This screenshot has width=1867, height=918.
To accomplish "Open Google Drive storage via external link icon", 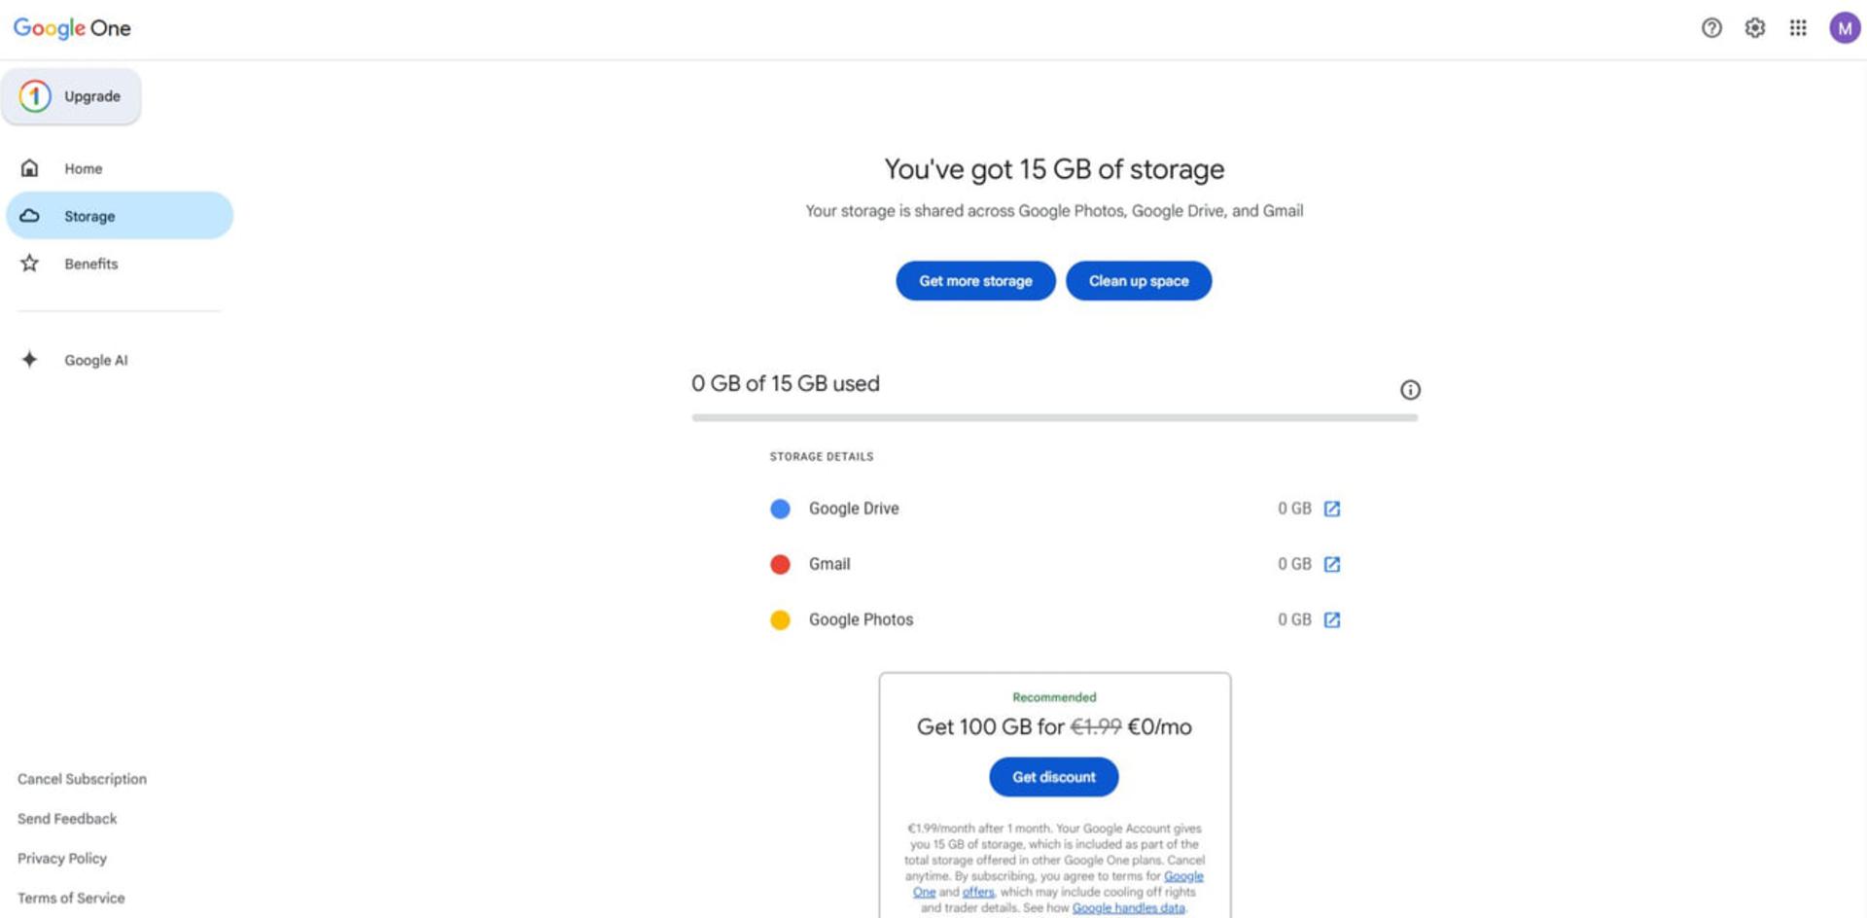I will tap(1332, 509).
